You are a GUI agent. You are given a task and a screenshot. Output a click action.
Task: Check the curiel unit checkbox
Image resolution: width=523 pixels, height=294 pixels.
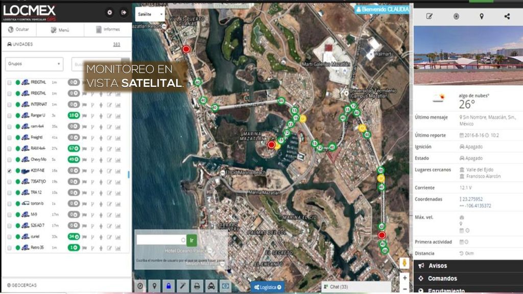tap(9, 237)
